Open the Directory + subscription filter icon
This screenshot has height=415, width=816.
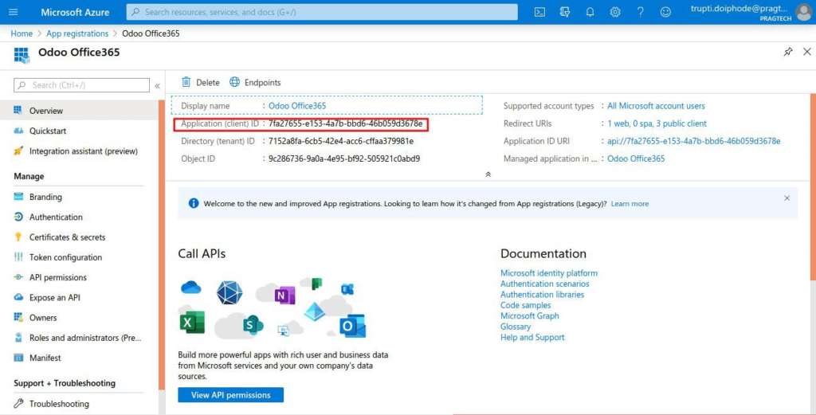pos(565,12)
